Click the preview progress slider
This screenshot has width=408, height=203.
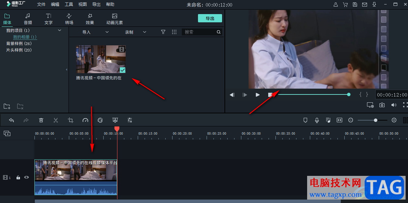pos(314,94)
